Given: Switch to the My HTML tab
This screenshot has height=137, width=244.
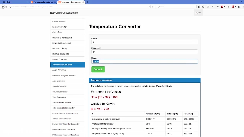Looking at the screenshot, I should (15, 2).
